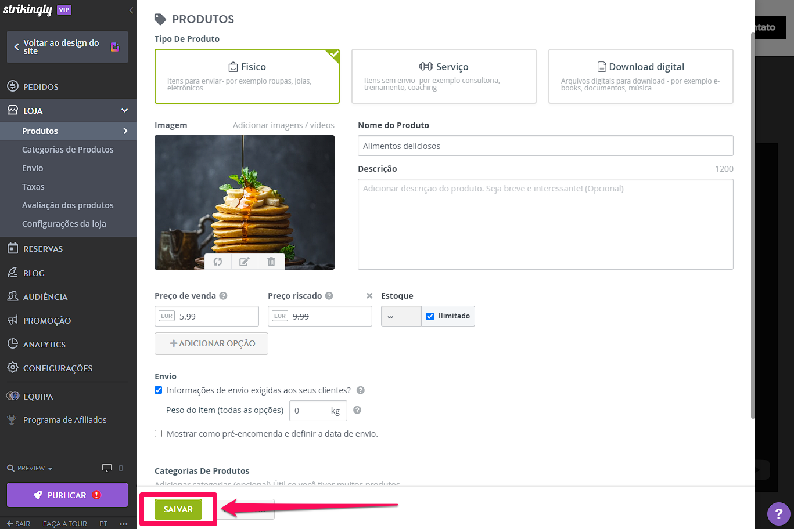Image resolution: width=794 pixels, height=529 pixels.
Task: Collapse the Loja menu chevron
Action: click(124, 110)
